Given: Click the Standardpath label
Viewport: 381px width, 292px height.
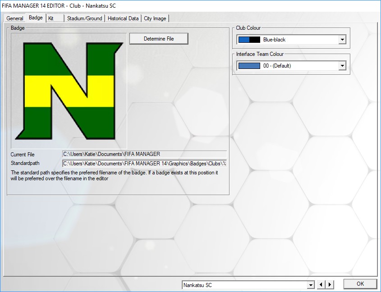Looking at the screenshot, I should click(25, 163).
